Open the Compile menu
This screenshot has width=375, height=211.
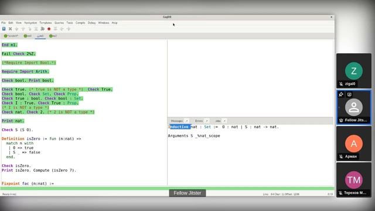click(x=80, y=23)
